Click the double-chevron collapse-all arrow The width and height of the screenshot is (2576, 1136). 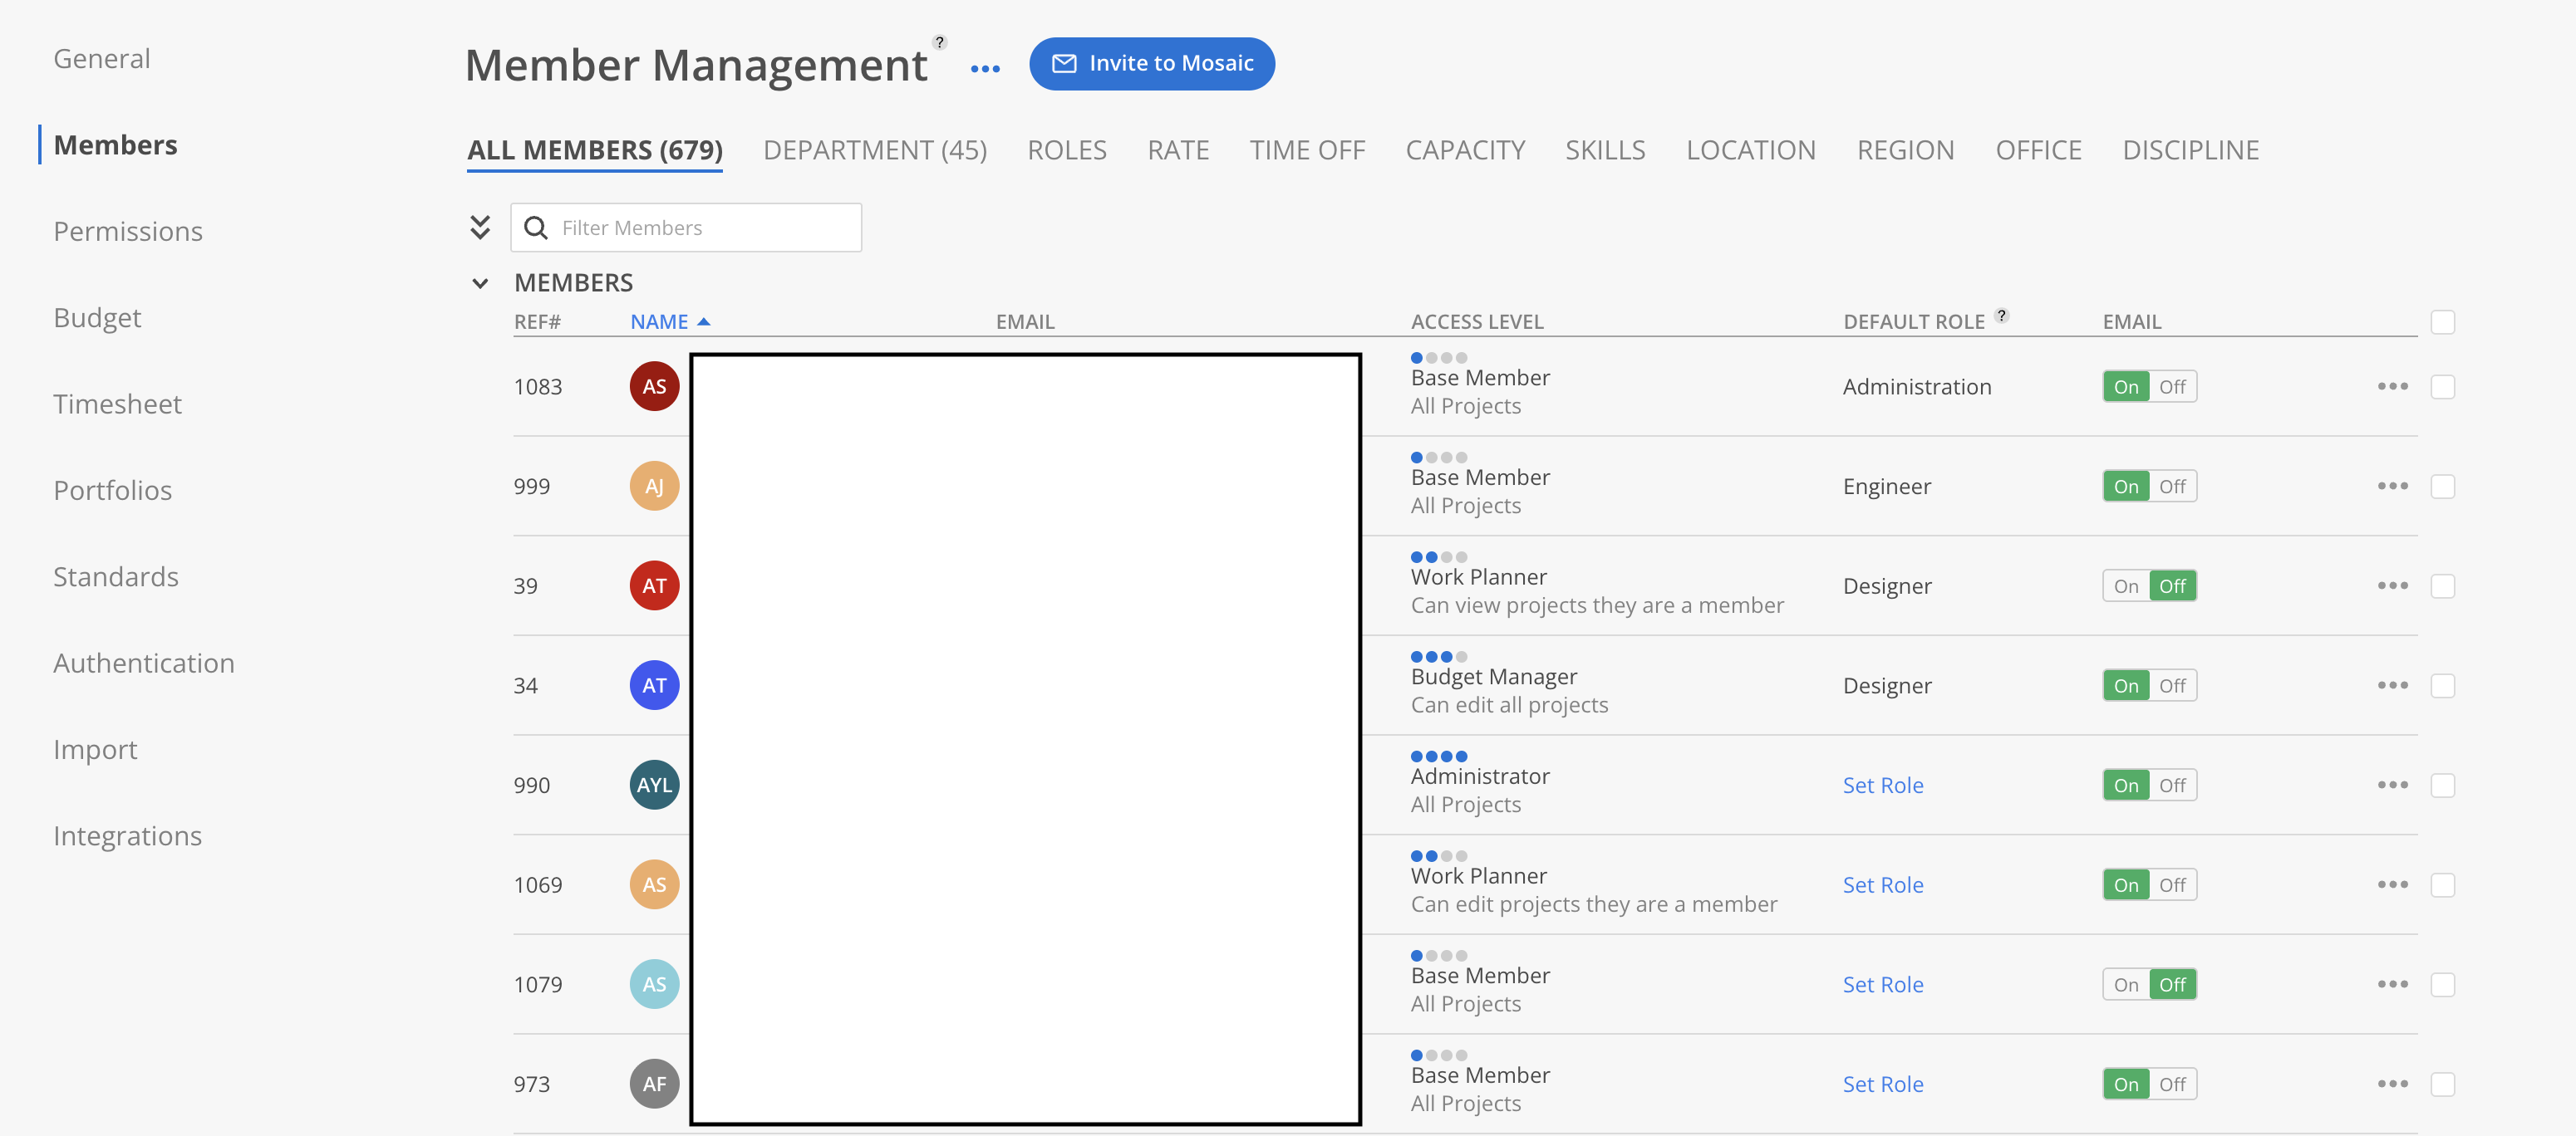pyautogui.click(x=480, y=228)
